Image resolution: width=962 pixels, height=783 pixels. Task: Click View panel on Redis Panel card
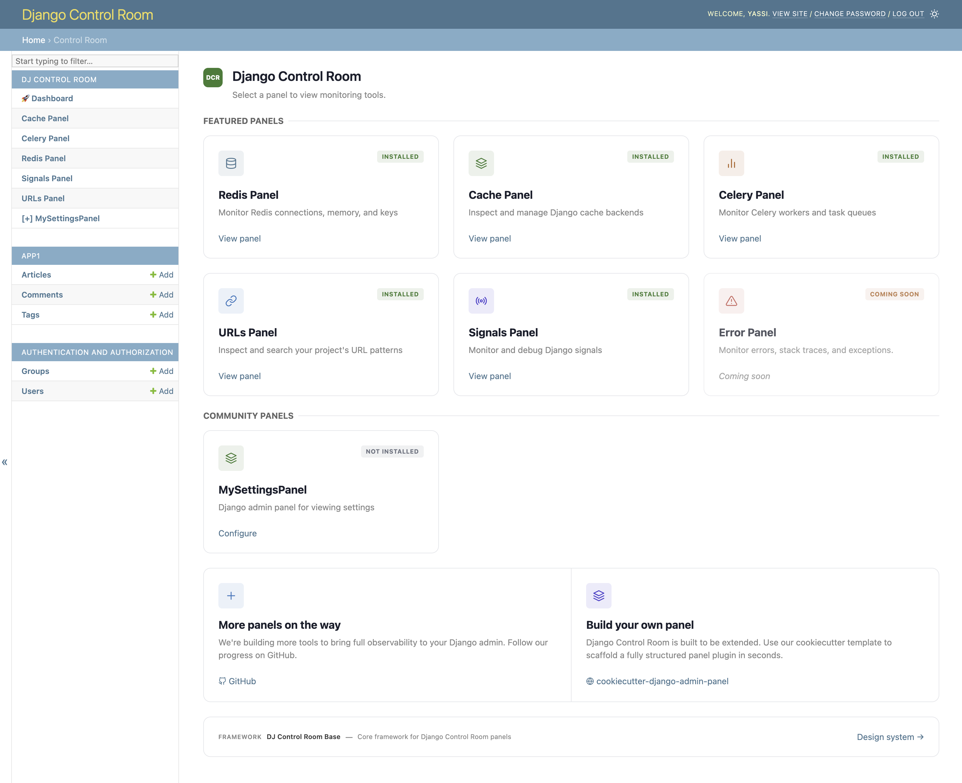coord(239,238)
